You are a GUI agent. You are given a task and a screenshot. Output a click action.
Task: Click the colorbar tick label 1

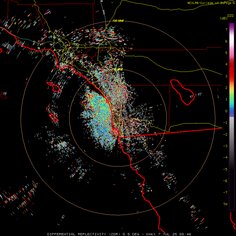pyautogui.click(x=226, y=99)
